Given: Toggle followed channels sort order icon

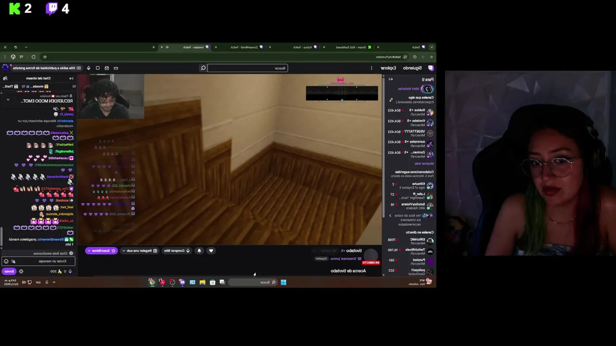Looking at the screenshot, I should [391, 99].
